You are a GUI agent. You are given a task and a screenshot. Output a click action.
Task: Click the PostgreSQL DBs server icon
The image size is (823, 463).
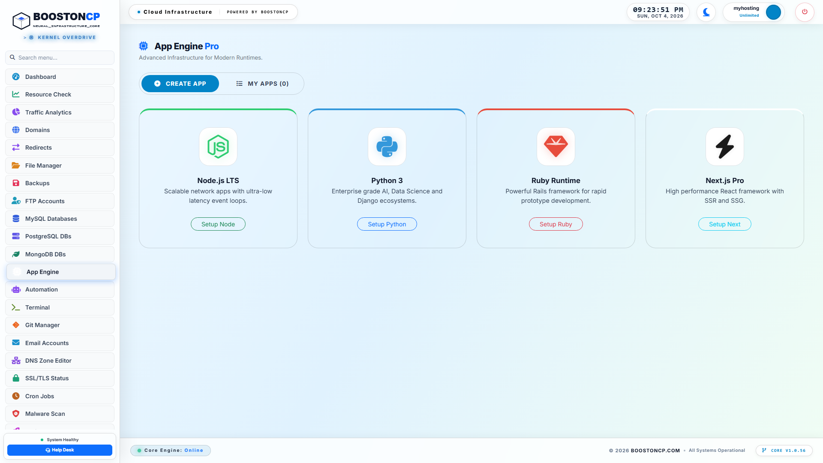tap(16, 236)
